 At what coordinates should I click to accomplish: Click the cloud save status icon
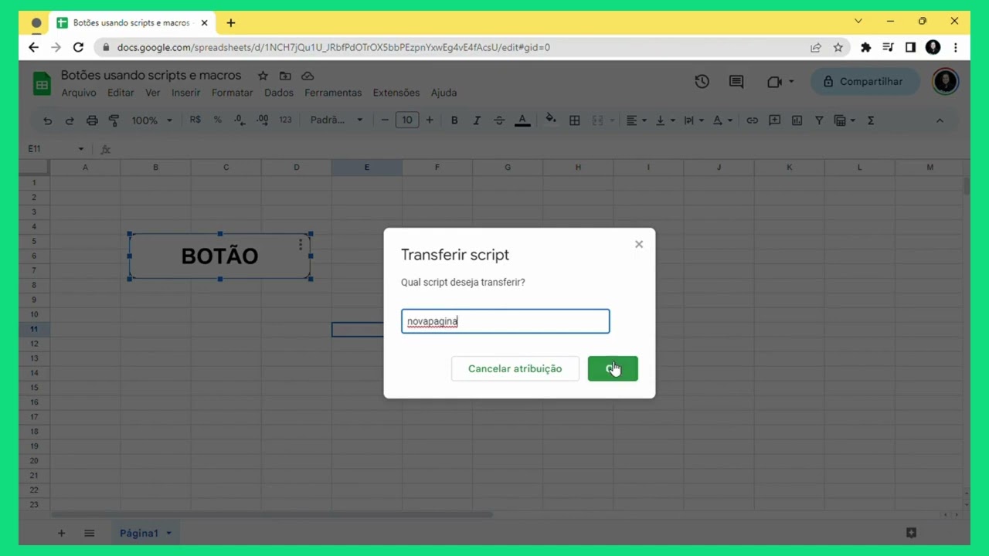point(308,76)
